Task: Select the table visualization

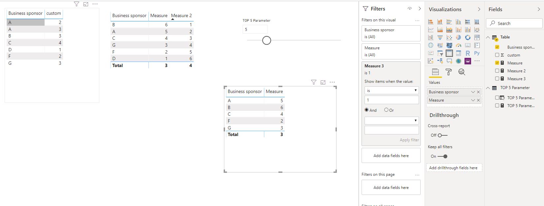Action: 449,53
